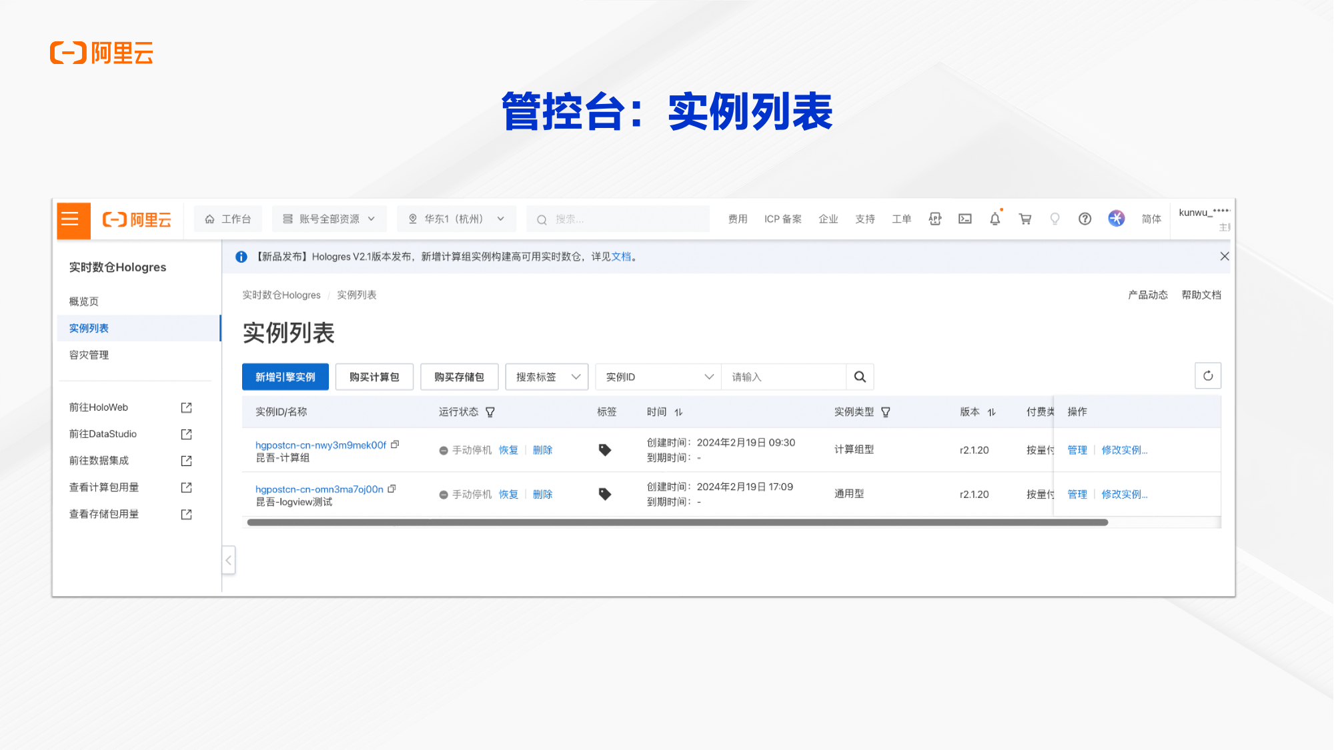This screenshot has height=750, width=1334.
Task: Open the shopping cart icon
Action: pyautogui.click(x=1025, y=219)
